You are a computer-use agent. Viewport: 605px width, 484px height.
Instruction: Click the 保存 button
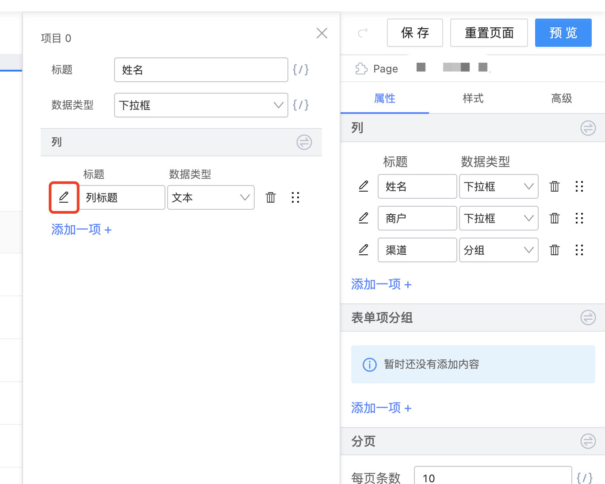coord(415,33)
